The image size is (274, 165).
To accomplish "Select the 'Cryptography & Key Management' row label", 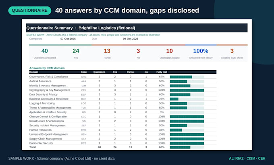I will click(x=50, y=90).
